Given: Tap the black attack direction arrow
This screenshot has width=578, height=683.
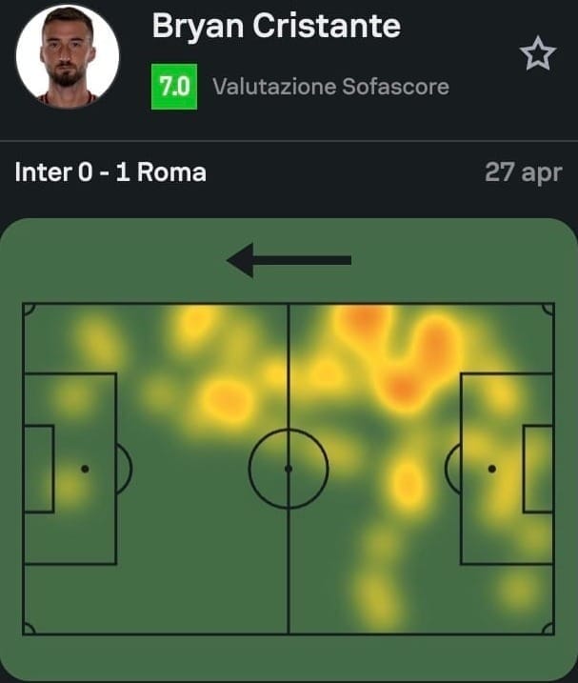Looking at the screenshot, I should click(x=289, y=260).
